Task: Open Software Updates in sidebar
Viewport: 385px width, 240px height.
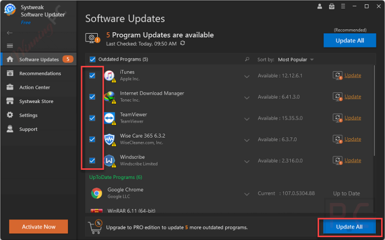Action: pyautogui.click(x=39, y=59)
